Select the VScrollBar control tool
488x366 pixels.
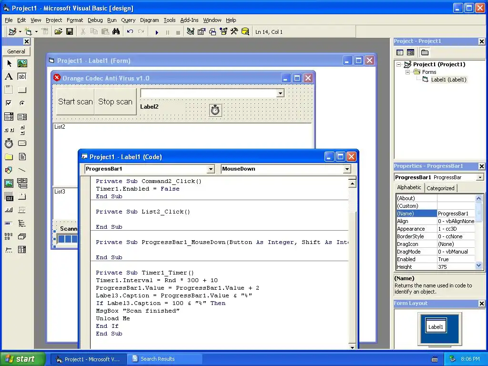click(22, 130)
